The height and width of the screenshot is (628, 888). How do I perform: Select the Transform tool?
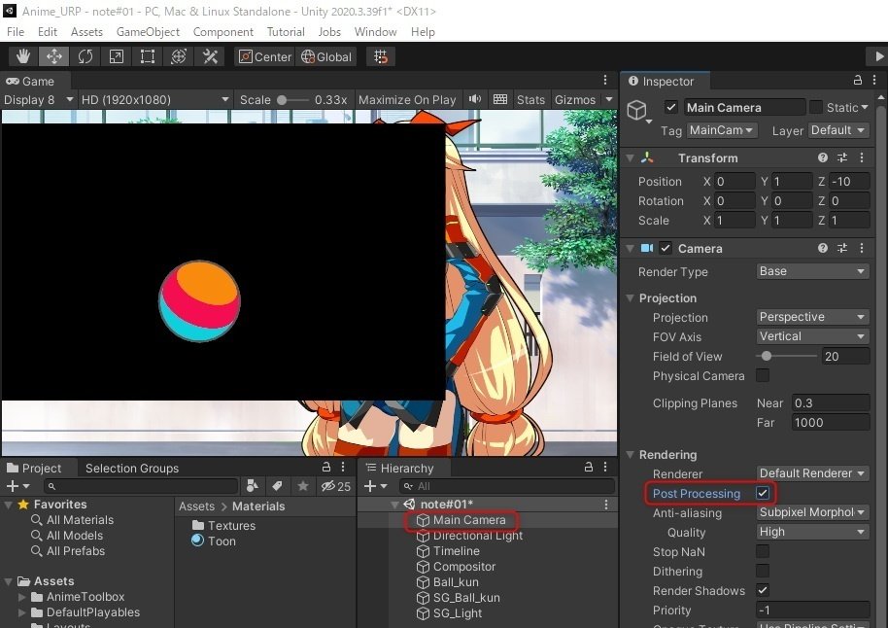click(x=179, y=56)
